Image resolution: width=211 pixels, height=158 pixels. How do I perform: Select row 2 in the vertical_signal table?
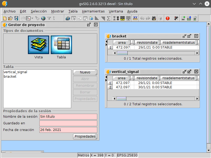point(110,87)
